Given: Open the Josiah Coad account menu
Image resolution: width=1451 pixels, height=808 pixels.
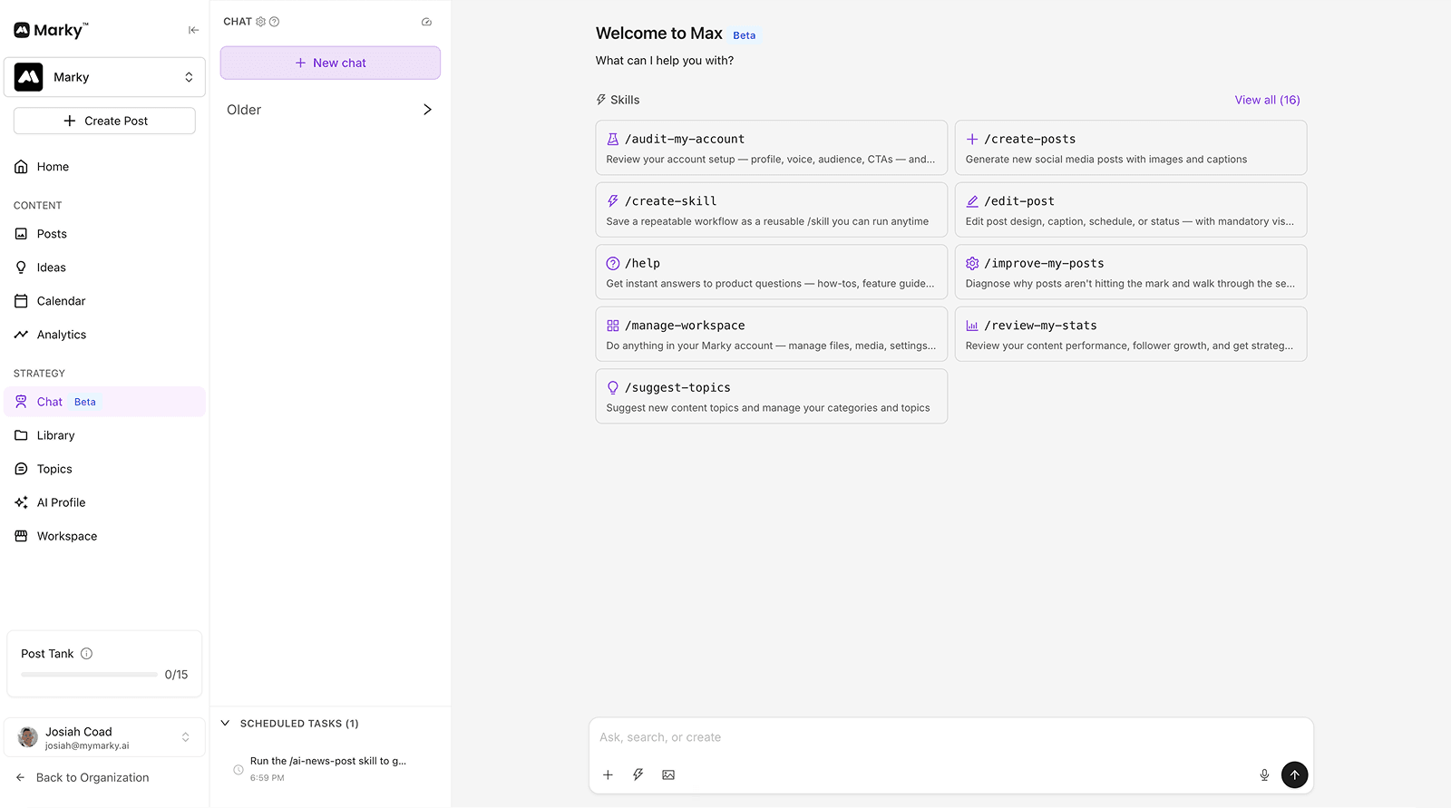Looking at the screenshot, I should 104,737.
